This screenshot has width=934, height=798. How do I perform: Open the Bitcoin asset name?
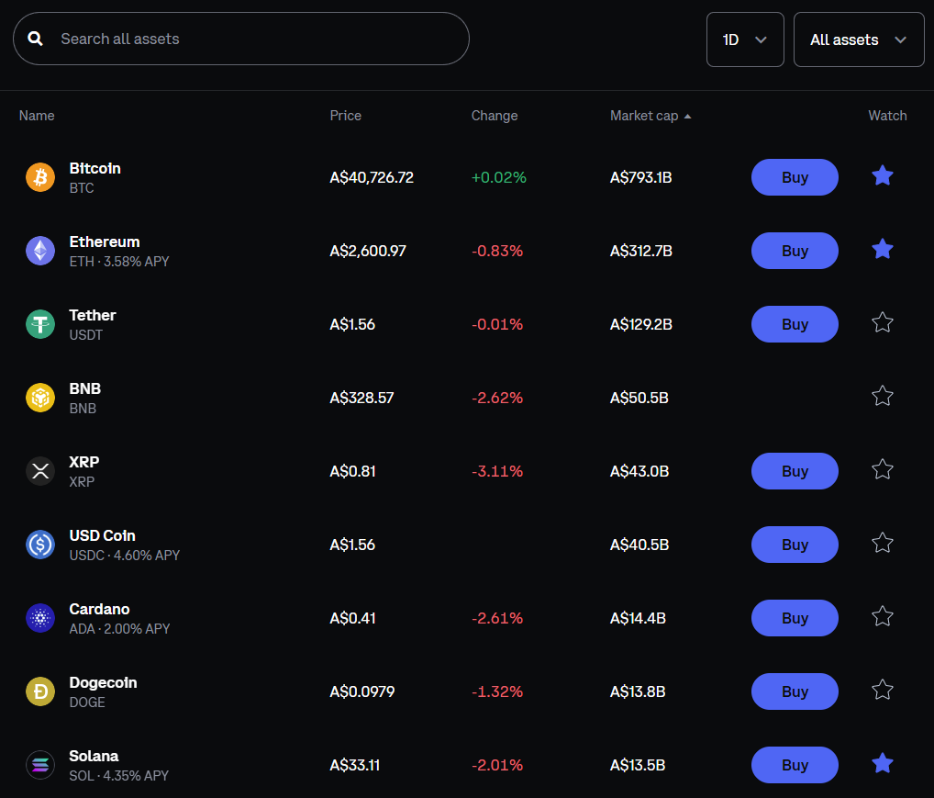pyautogui.click(x=95, y=169)
